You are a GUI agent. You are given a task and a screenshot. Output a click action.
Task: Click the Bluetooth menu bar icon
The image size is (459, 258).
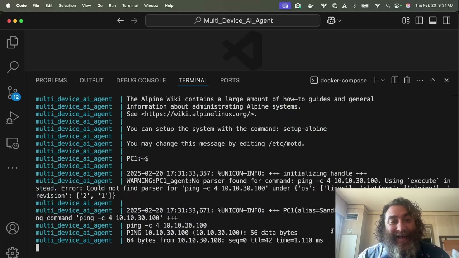(x=354, y=5)
